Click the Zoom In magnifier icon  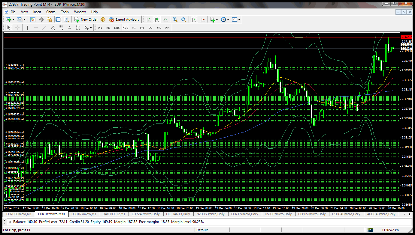click(175, 19)
